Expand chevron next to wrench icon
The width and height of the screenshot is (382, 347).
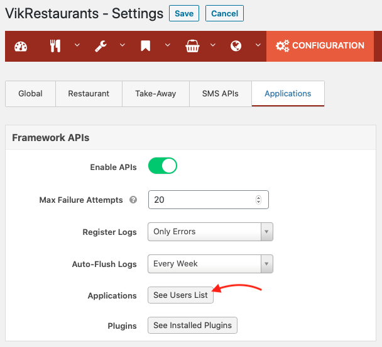click(123, 45)
